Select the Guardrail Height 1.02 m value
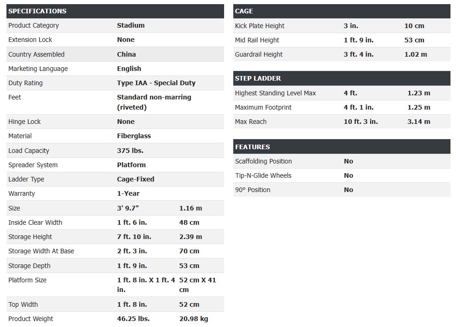Screen dimensions: 456x327 [x=416, y=54]
